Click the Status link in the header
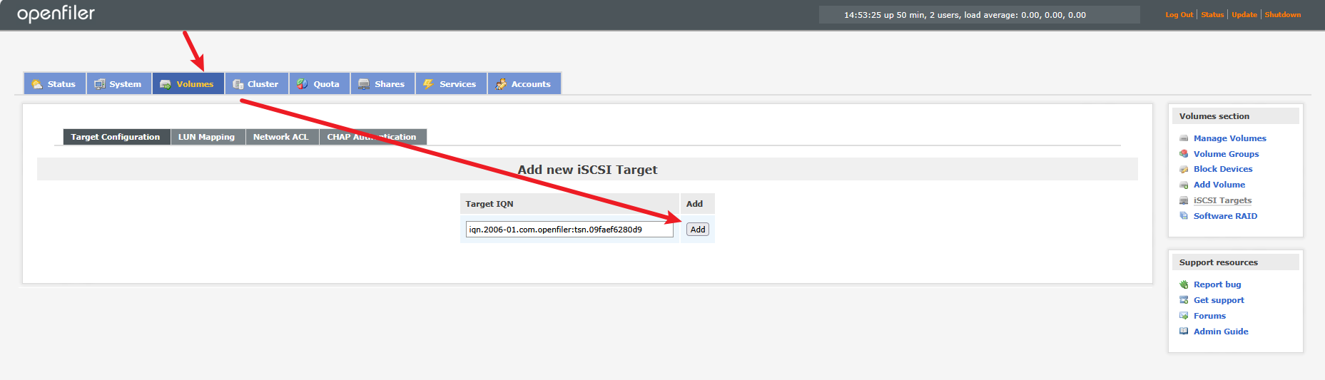1325x380 pixels. [1212, 14]
